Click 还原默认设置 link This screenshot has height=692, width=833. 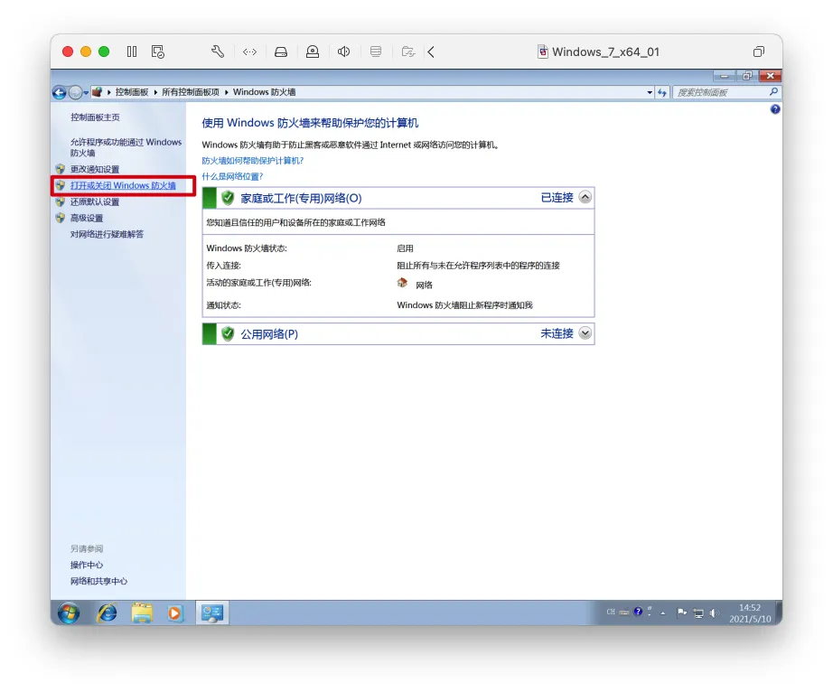tap(95, 201)
